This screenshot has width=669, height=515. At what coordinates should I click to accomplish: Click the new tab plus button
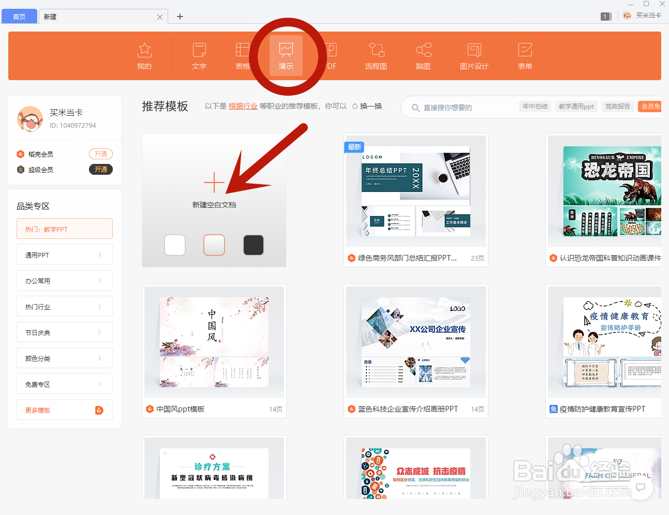tap(180, 17)
